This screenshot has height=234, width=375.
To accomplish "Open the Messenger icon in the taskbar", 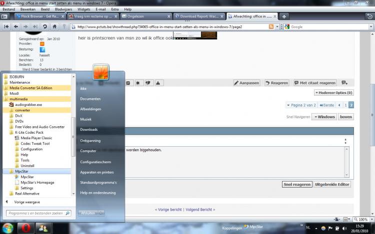I will click(43, 228).
